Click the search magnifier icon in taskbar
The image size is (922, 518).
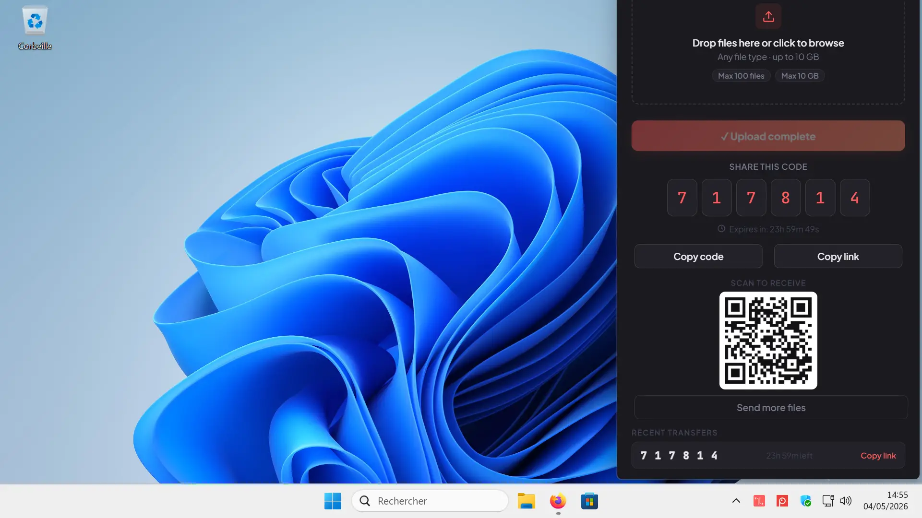click(365, 501)
